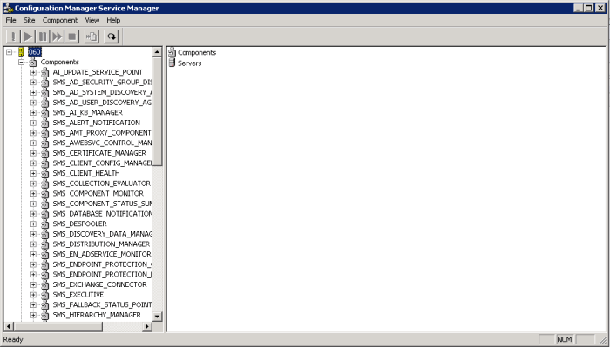This screenshot has width=610, height=347.
Task: Click the SMS_CLIENT_CONFIG_MANAGER icon
Action: pos(45,163)
